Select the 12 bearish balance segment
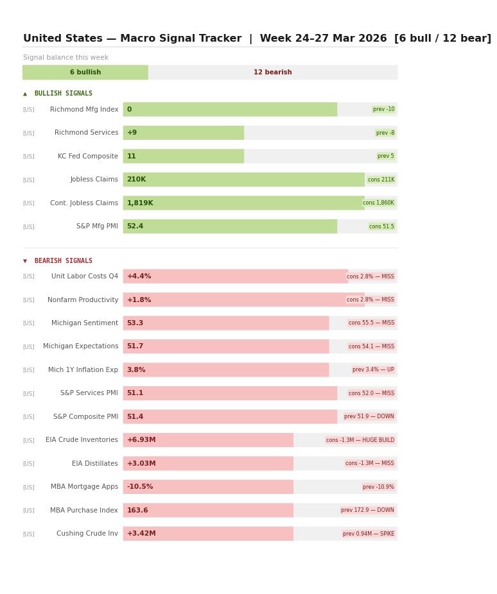The image size is (497, 594). (272, 72)
